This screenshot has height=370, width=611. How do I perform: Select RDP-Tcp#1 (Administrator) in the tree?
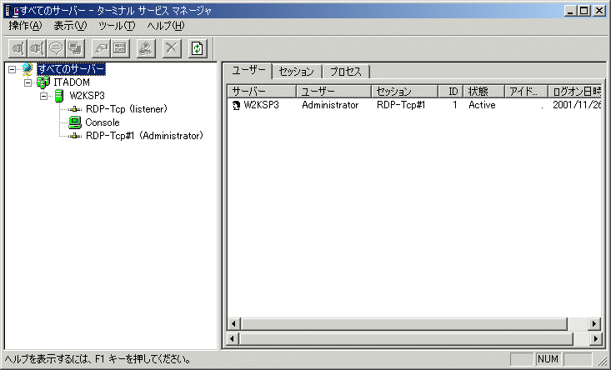[144, 136]
